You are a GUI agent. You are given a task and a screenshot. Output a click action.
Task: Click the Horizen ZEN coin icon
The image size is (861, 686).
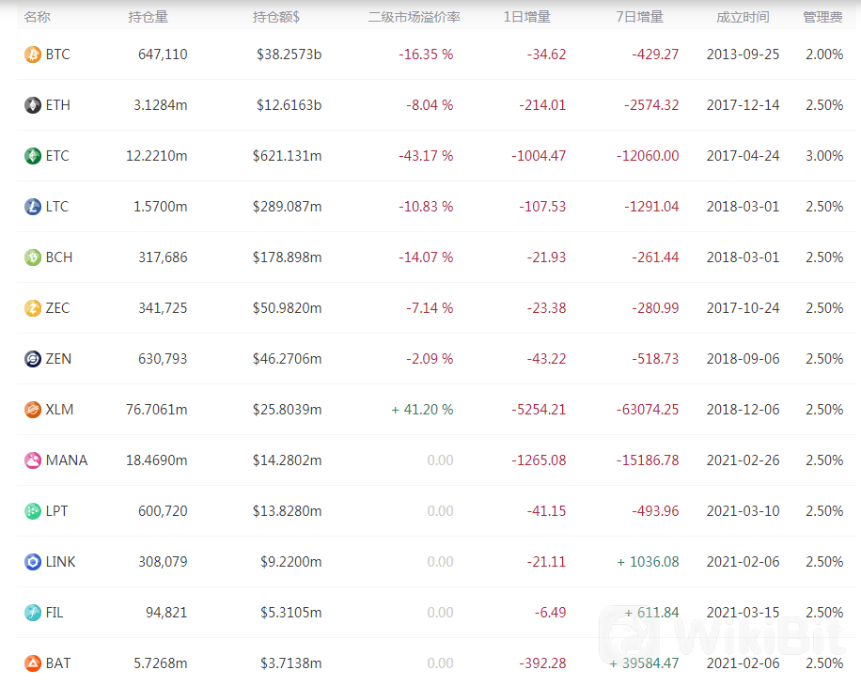pos(33,359)
